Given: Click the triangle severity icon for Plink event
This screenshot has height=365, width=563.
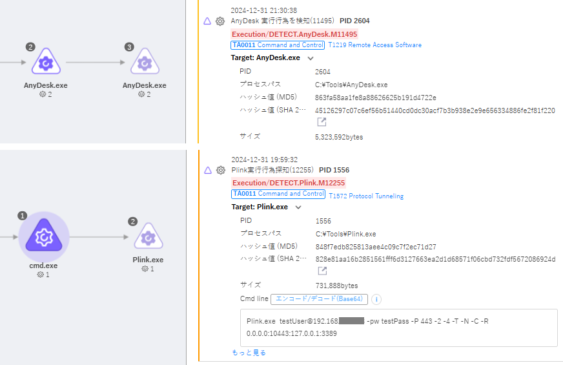Looking at the screenshot, I should click(x=207, y=171).
